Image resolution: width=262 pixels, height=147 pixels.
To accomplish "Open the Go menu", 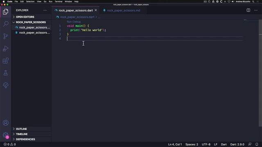I will coord(45,2).
